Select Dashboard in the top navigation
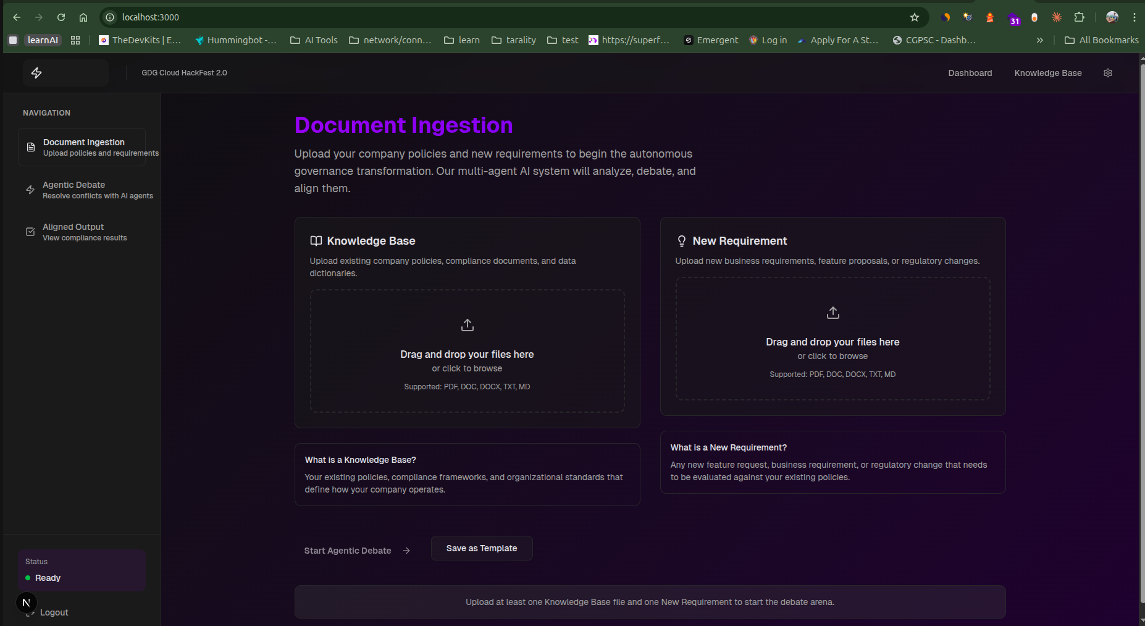Viewport: 1145px width, 626px height. point(970,73)
